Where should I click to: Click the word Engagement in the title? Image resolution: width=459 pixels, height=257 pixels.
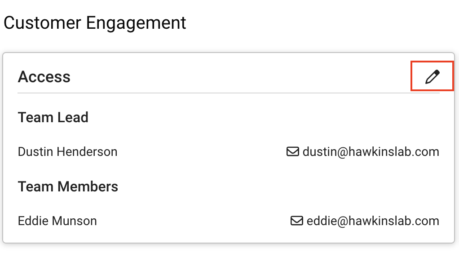tap(136, 23)
